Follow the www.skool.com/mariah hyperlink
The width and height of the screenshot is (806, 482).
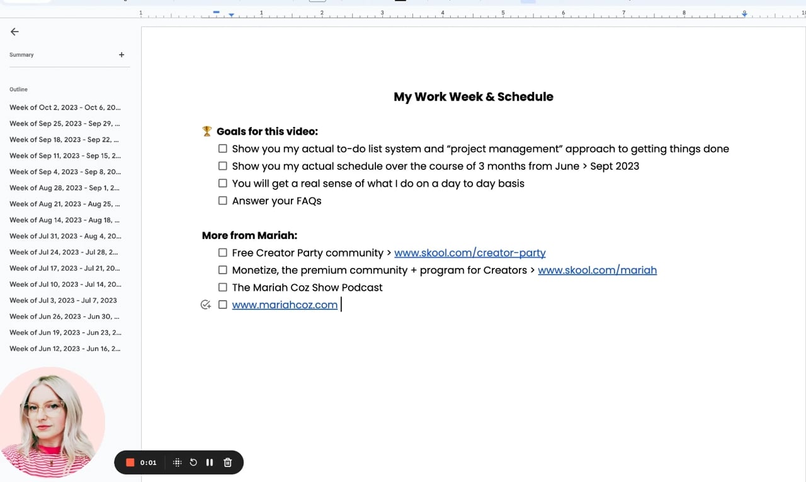click(x=597, y=270)
